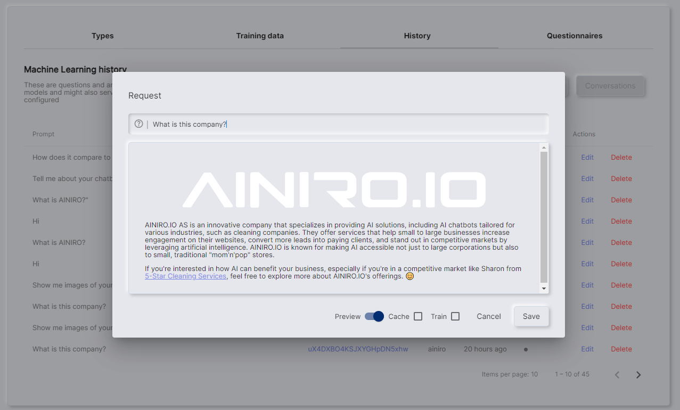The height and width of the screenshot is (410, 680).
Task: Click 'Prompt' column header
Action: pyautogui.click(x=44, y=134)
